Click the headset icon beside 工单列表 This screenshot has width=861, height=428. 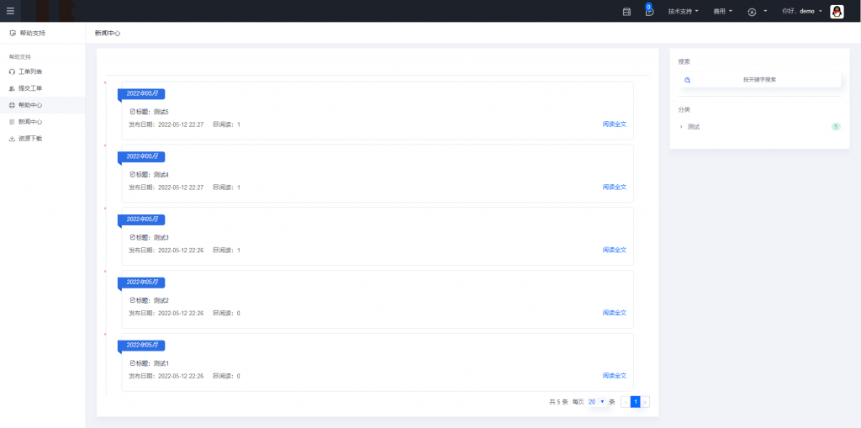click(12, 71)
